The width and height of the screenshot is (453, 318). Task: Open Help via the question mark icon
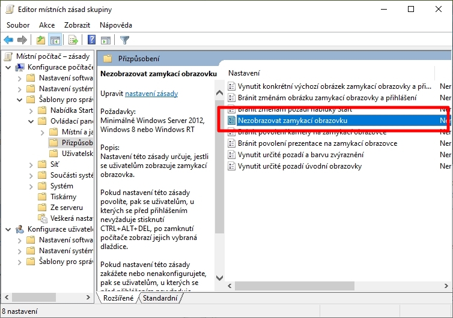(x=91, y=40)
